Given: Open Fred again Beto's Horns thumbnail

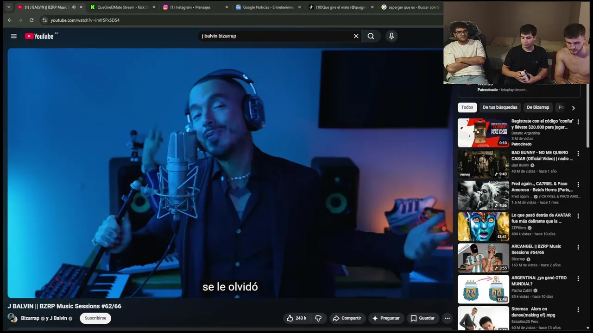Looking at the screenshot, I should tap(483, 195).
